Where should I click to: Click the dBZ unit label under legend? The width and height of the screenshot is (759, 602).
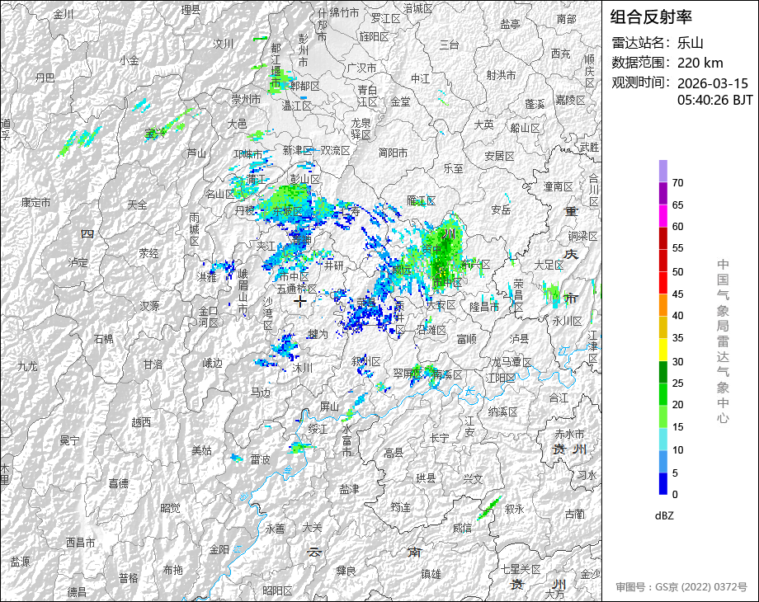tap(663, 515)
